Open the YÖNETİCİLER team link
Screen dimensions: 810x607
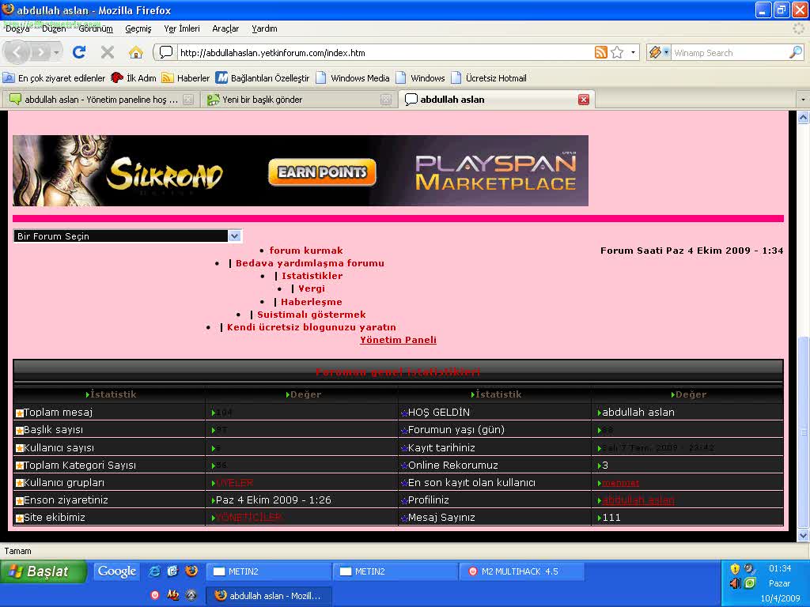click(248, 517)
